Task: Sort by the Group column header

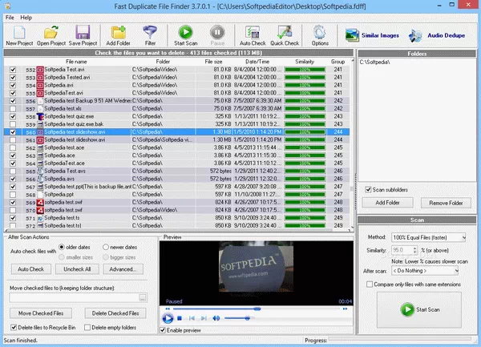Action: (338, 62)
